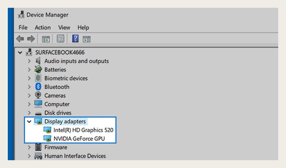Expand the Computer chevron
Viewport: 286px width, 168px height.
click(x=29, y=104)
